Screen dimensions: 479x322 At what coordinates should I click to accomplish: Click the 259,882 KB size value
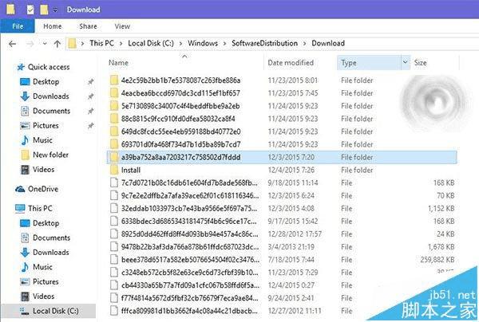coord(437,260)
